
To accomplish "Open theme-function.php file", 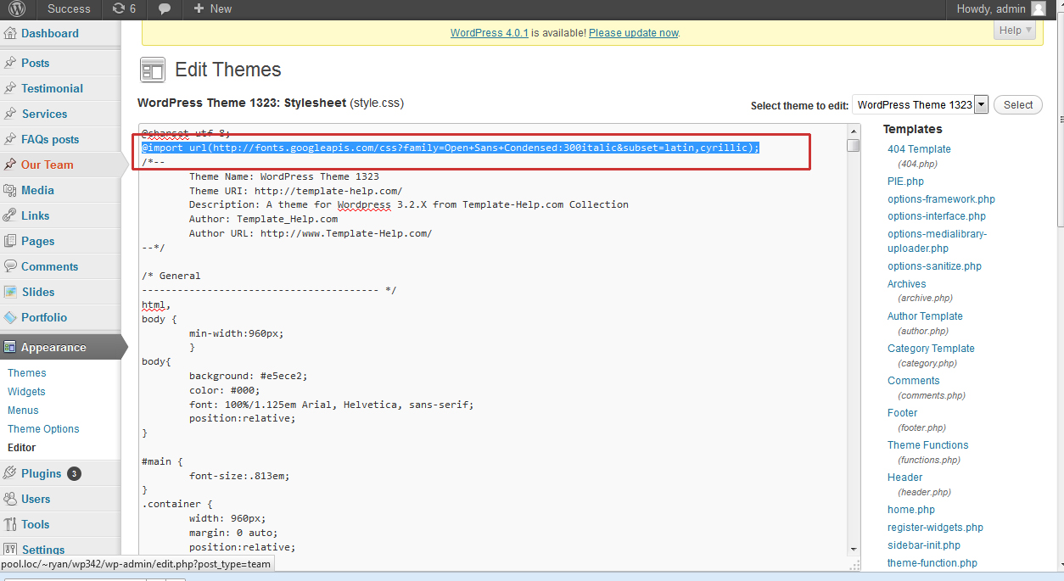I will 932,563.
